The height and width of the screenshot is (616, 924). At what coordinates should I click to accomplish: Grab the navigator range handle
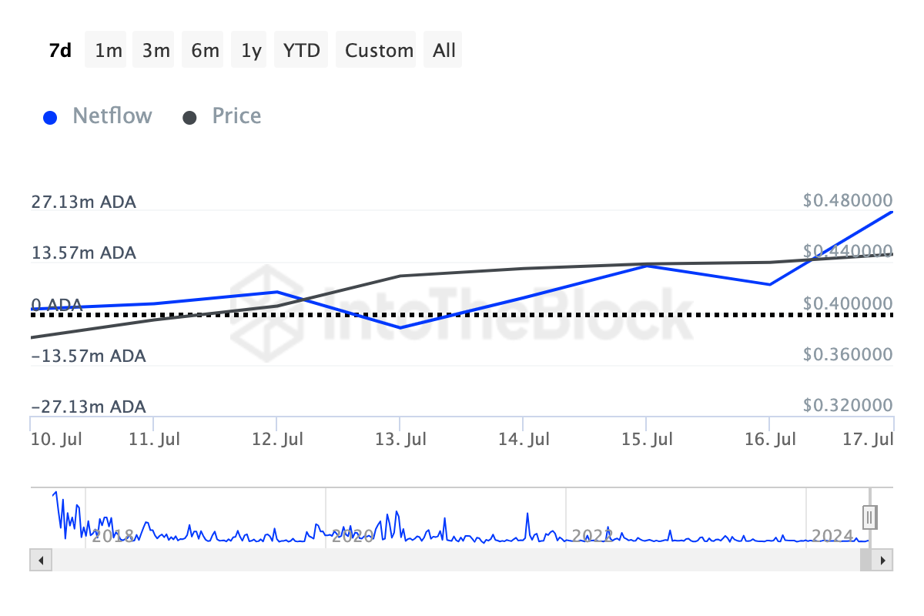869,516
